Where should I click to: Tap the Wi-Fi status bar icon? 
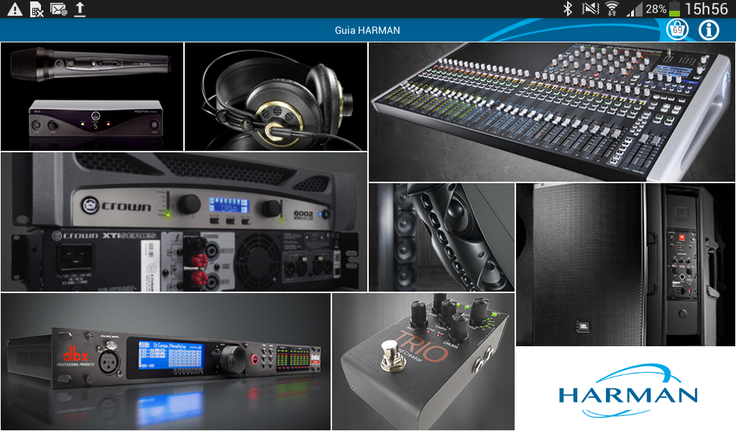[x=612, y=9]
